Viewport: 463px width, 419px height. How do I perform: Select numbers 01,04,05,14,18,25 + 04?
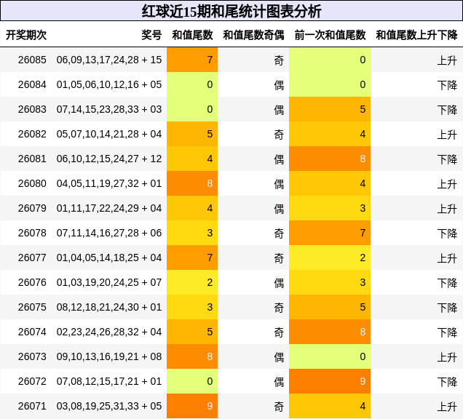point(109,258)
